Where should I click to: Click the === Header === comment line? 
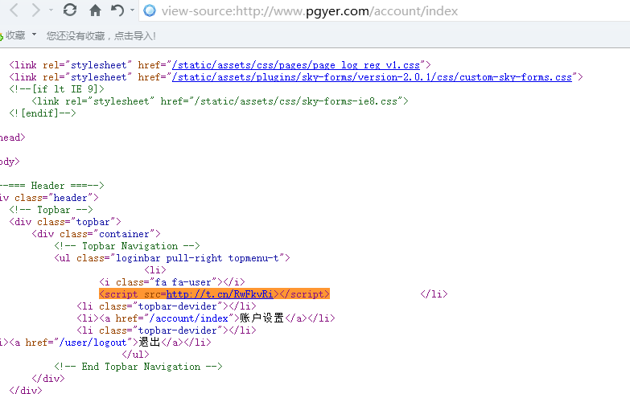tap(52, 186)
